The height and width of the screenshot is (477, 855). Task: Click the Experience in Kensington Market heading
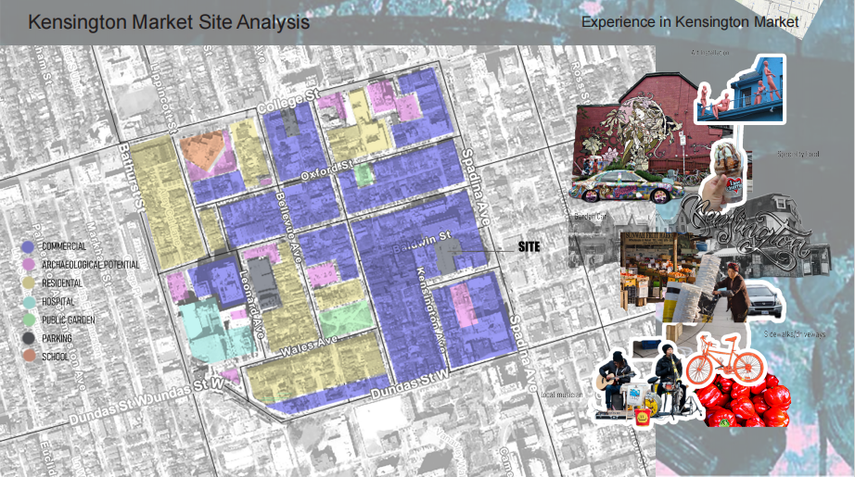point(689,21)
